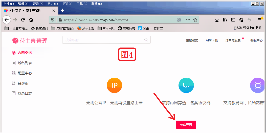Open 订单与发票
266x133 pixels.
point(233,40)
